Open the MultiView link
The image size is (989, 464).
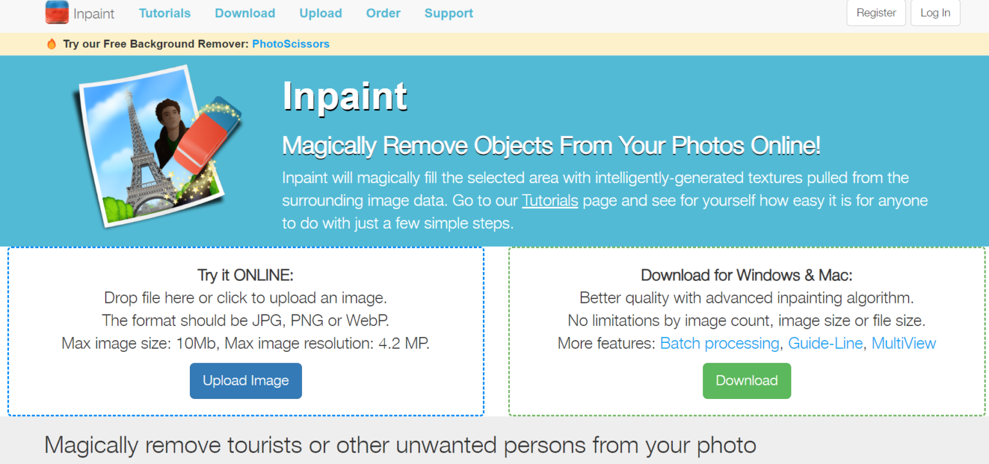[x=904, y=343]
